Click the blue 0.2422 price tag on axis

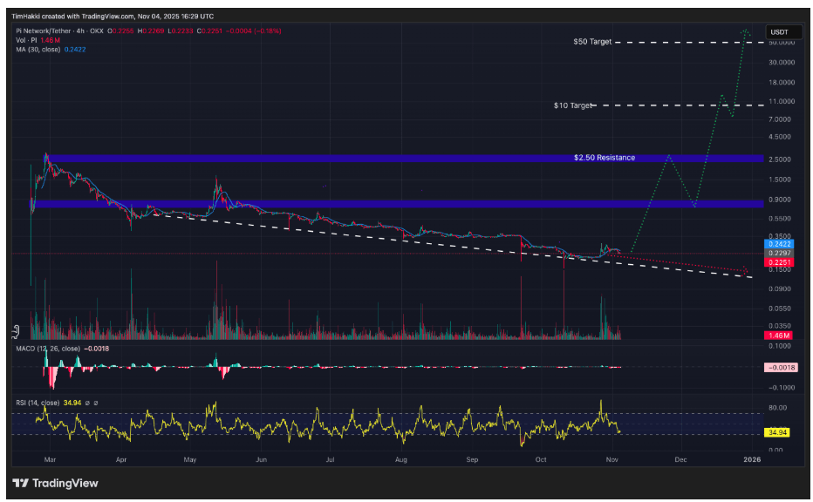point(779,244)
